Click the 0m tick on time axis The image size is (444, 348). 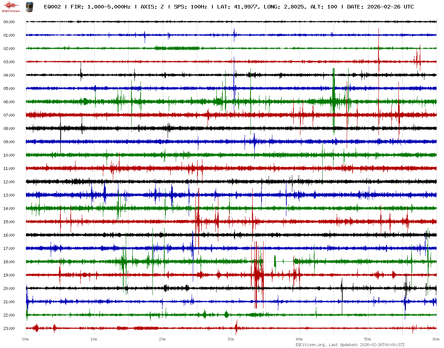pos(26,339)
